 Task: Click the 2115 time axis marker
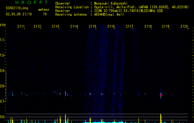pyautogui.click(x=93, y=26)
